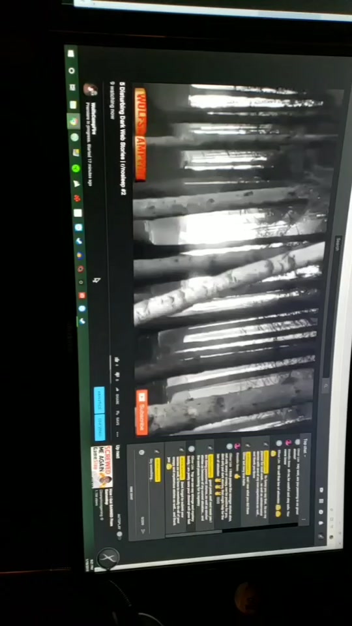Image resolution: width=352 pixels, height=626 pixels.
Task: Send chat message with arrow icon
Action: (144, 531)
